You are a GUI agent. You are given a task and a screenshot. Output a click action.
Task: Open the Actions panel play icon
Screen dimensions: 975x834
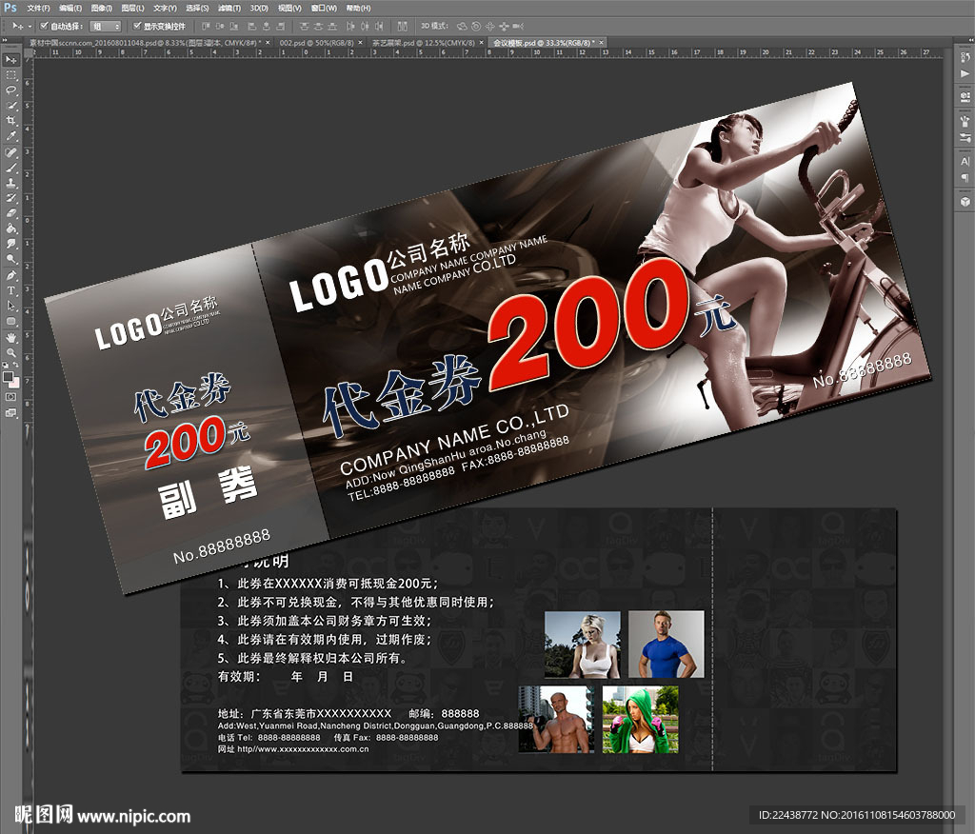965,74
